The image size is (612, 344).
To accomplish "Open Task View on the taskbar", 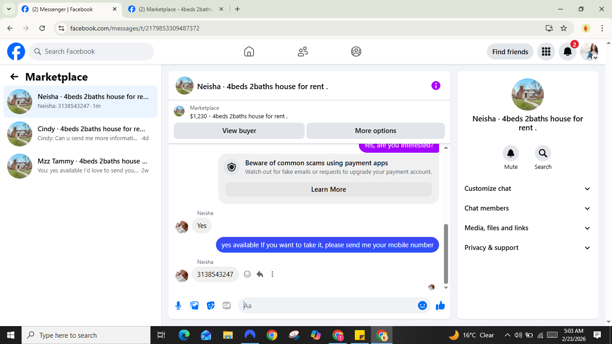I will (161, 335).
